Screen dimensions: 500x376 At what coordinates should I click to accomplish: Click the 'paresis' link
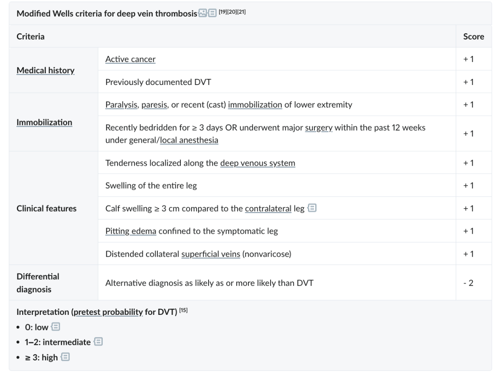[x=154, y=105]
